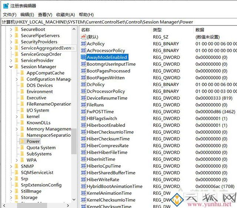
Task: Expand the SecurityProviders key
Action: click(x=11, y=42)
